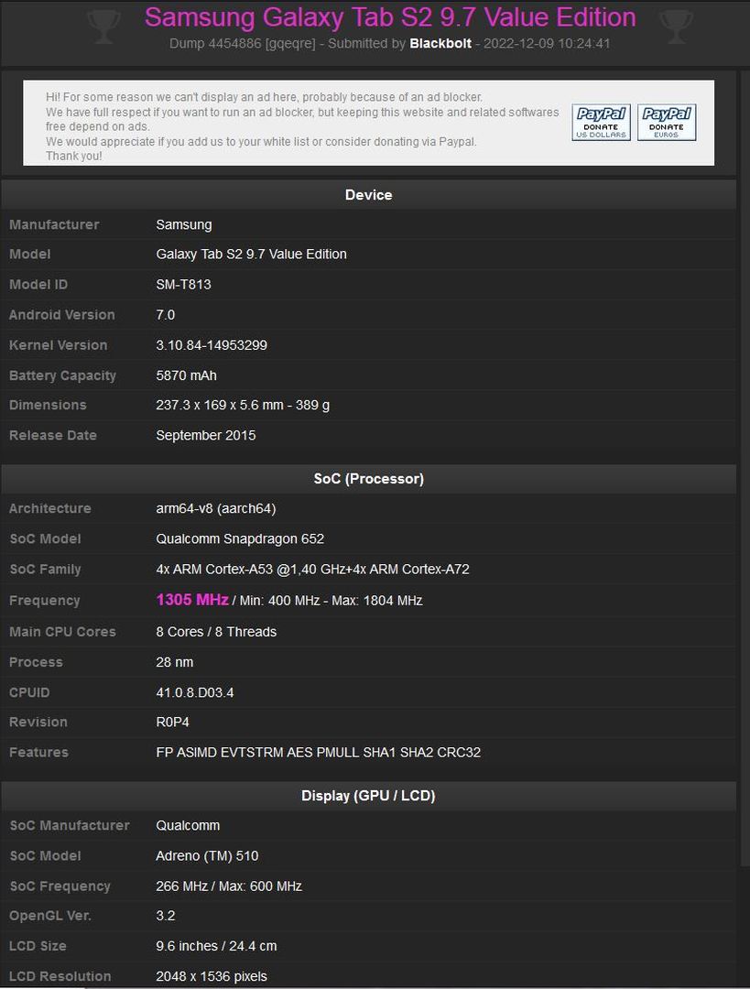This screenshot has height=989, width=750.
Task: Click the Model ID value 'SM-T813'
Action: pyautogui.click(x=183, y=285)
